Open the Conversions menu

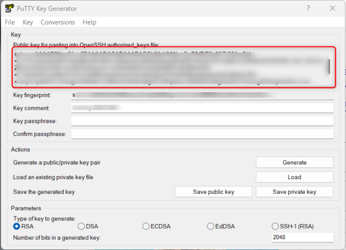pyautogui.click(x=58, y=22)
